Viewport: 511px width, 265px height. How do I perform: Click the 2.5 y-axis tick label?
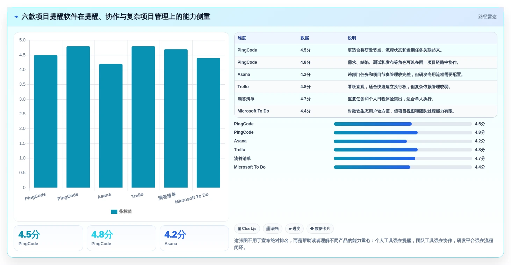coord(22,114)
